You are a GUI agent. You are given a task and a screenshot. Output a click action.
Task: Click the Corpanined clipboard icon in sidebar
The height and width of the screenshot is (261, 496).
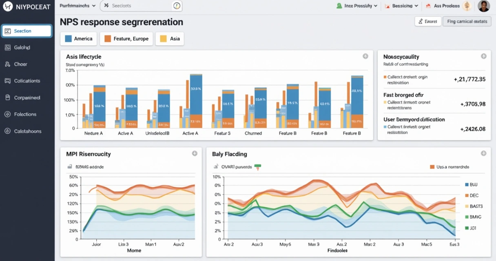click(x=7, y=97)
